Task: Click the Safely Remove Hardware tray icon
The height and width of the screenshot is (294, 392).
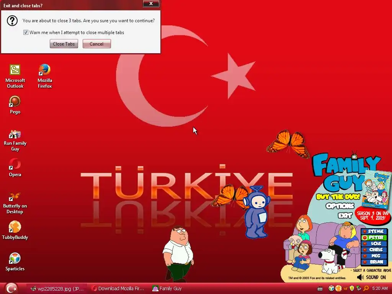Action: click(x=359, y=289)
